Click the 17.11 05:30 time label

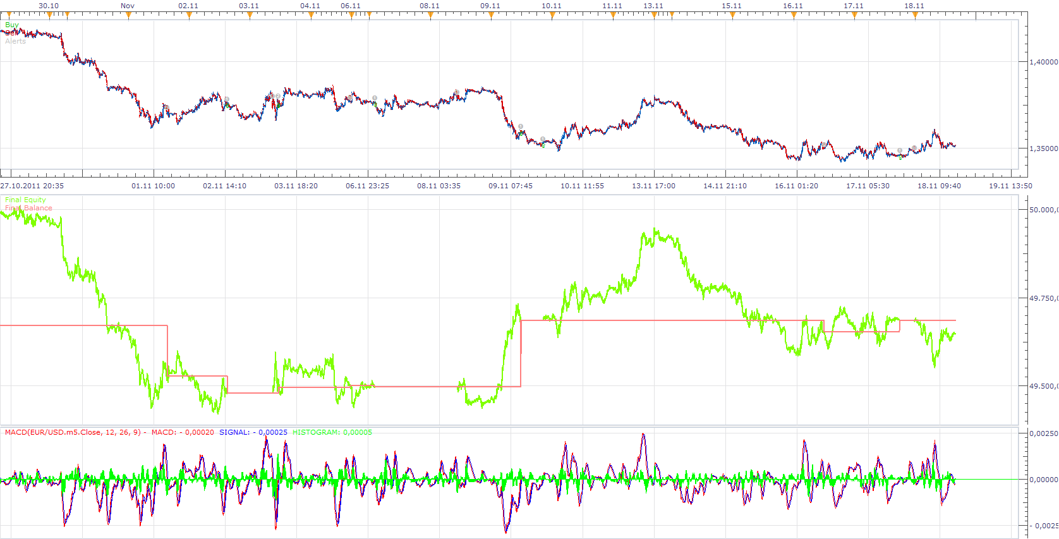868,186
